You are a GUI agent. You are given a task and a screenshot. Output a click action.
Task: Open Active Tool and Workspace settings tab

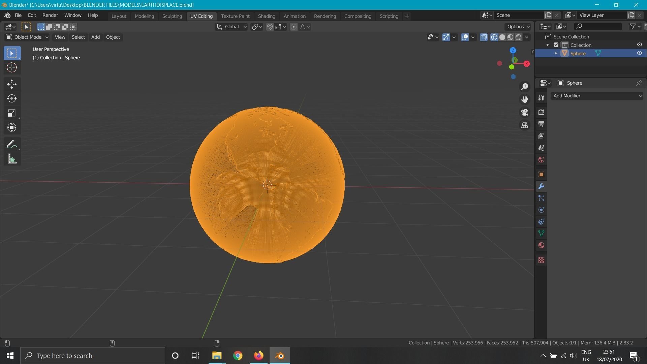pyautogui.click(x=541, y=98)
